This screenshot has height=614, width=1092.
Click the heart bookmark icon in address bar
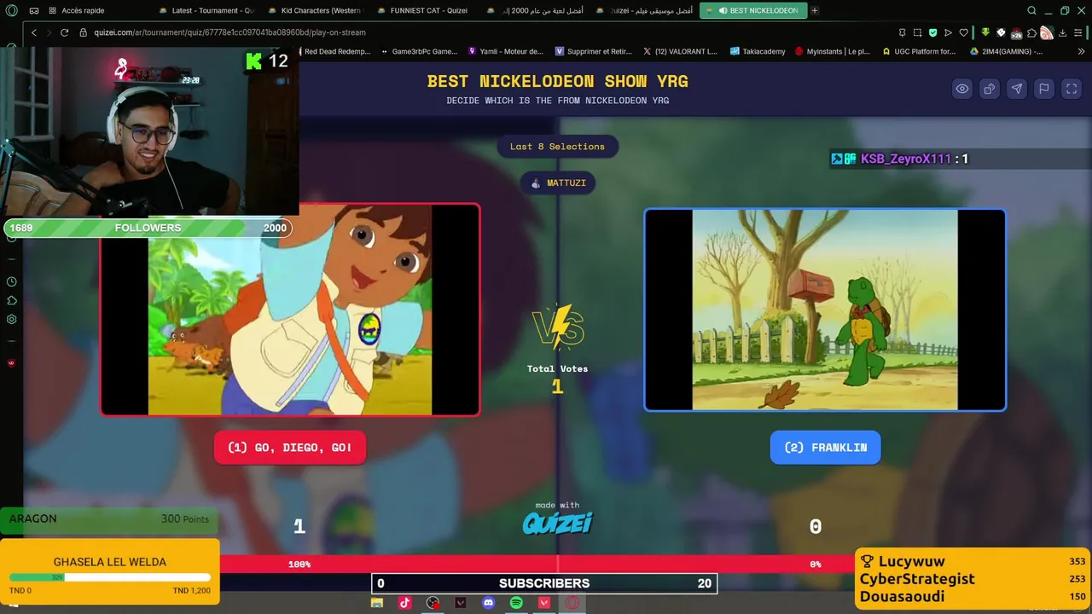point(963,32)
